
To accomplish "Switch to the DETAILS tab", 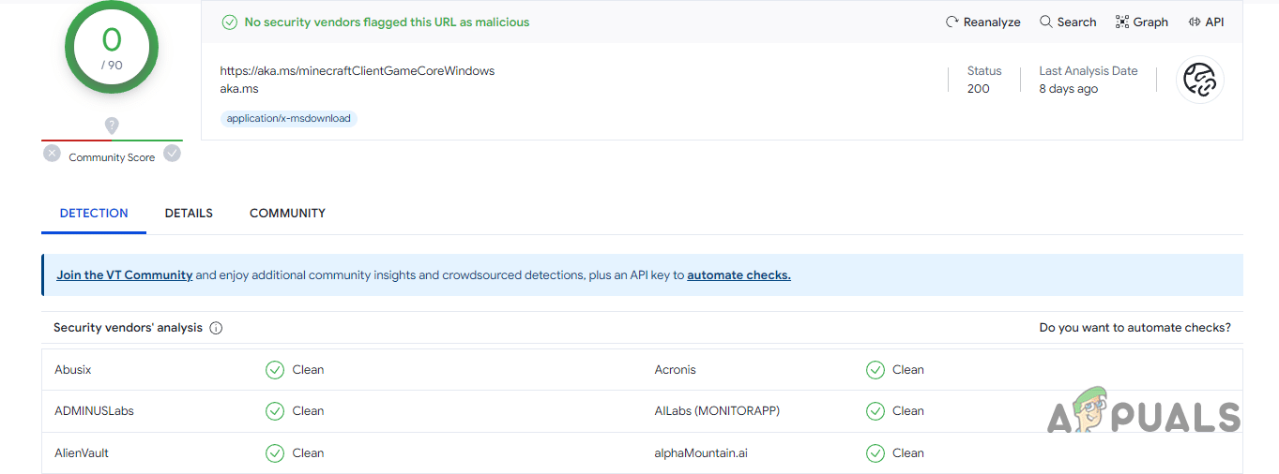I will (x=189, y=214).
